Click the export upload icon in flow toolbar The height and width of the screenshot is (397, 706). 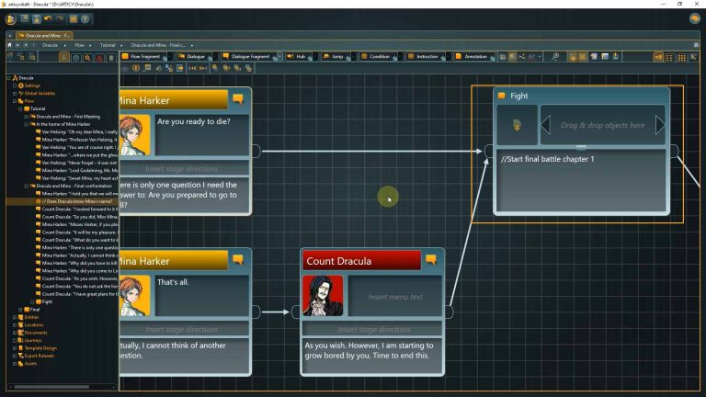point(615,56)
